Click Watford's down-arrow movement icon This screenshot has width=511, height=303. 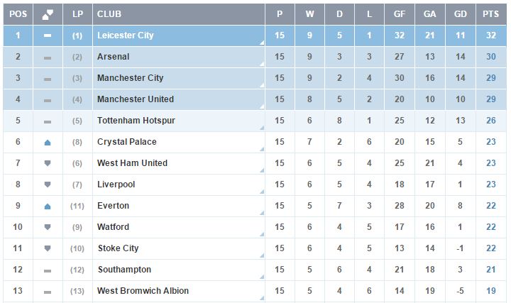pos(48,227)
